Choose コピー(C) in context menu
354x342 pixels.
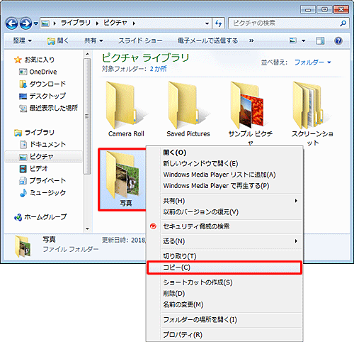click(224, 267)
